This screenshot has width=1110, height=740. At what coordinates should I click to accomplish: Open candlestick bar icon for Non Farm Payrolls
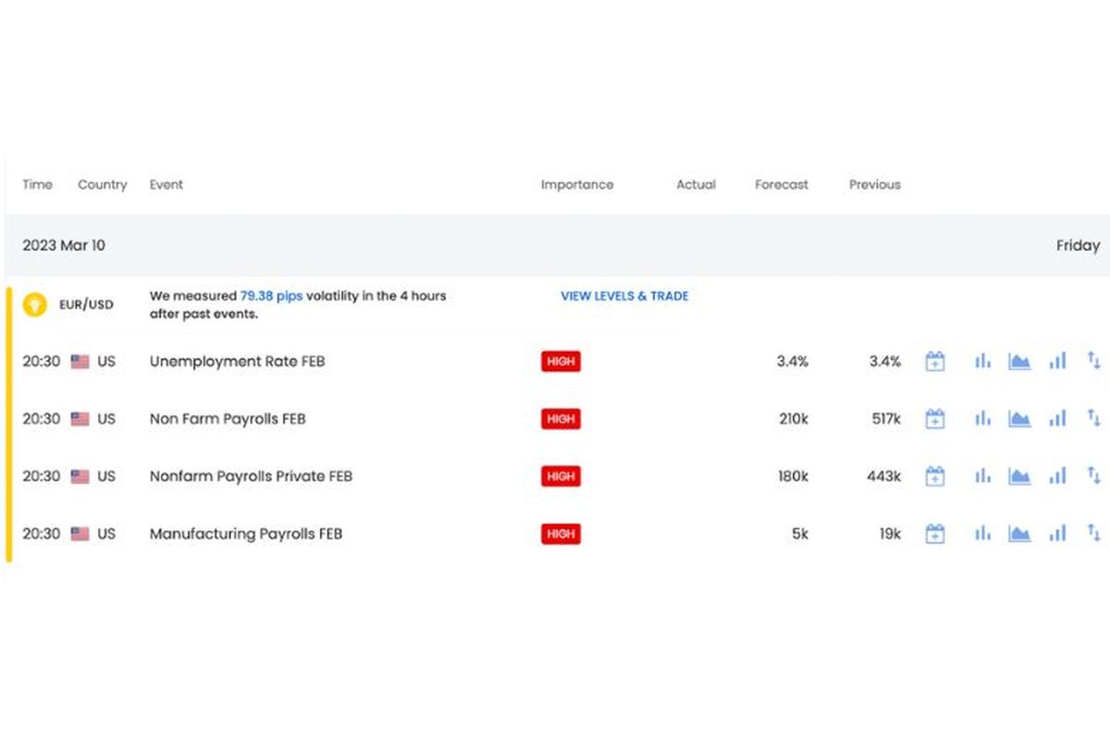pos(982,419)
